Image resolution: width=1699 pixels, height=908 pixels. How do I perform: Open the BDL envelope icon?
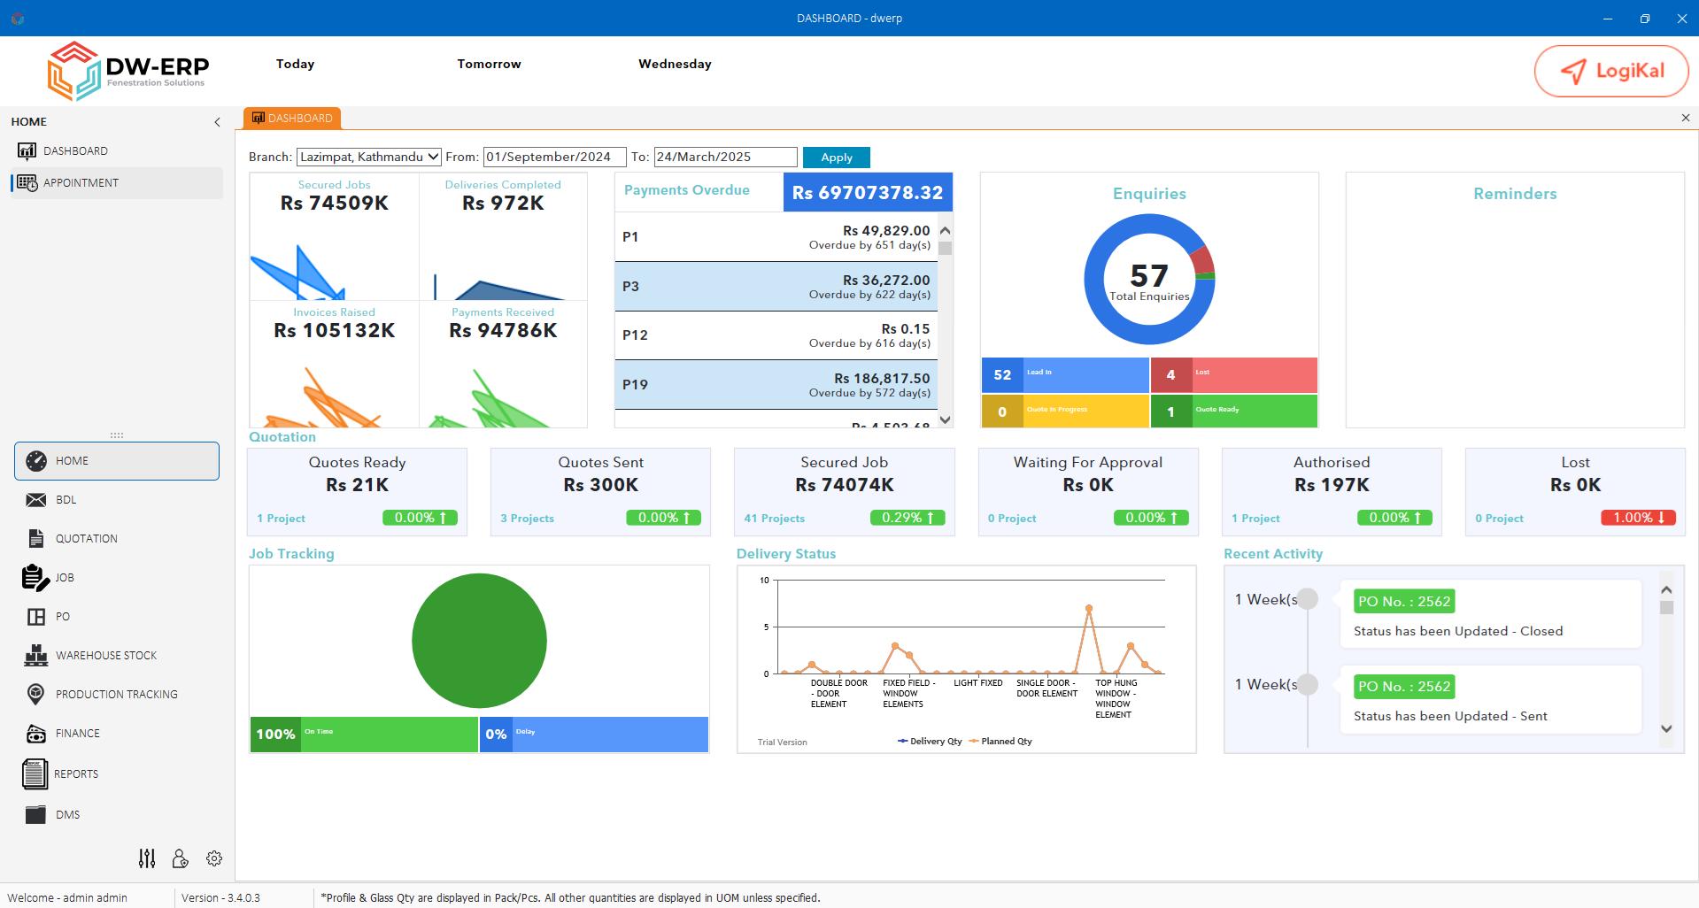(36, 499)
